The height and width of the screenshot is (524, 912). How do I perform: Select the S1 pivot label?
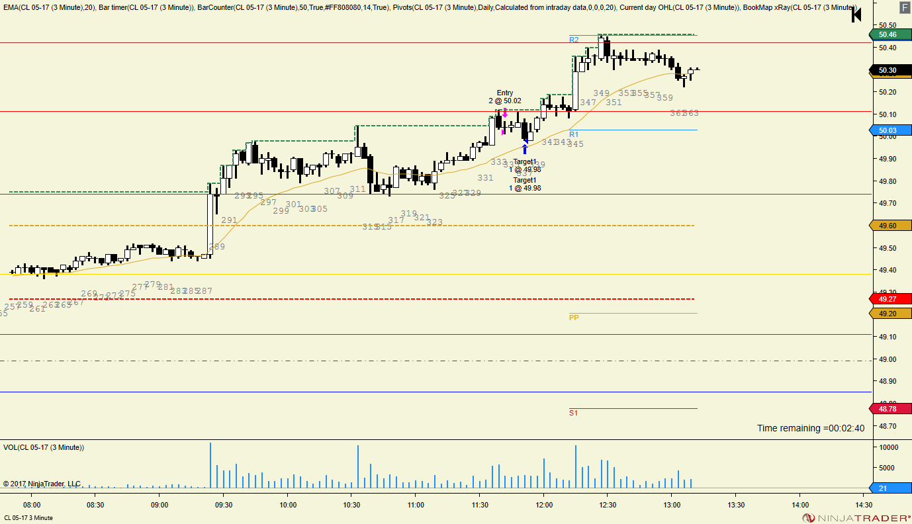tap(574, 413)
